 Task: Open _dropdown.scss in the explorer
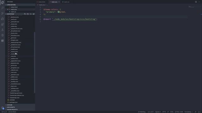pos(15,31)
